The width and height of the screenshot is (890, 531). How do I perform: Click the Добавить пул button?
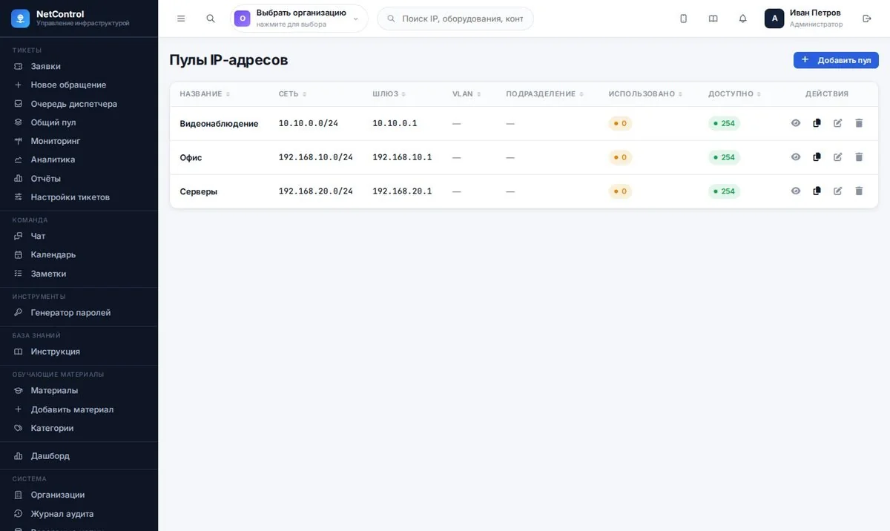[x=836, y=60]
